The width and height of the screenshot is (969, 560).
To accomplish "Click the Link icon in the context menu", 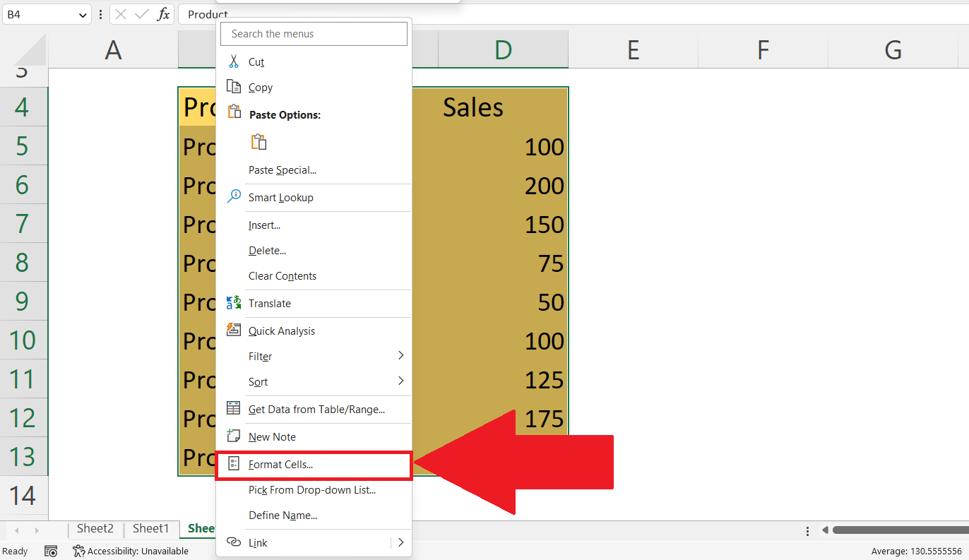I will [x=234, y=542].
